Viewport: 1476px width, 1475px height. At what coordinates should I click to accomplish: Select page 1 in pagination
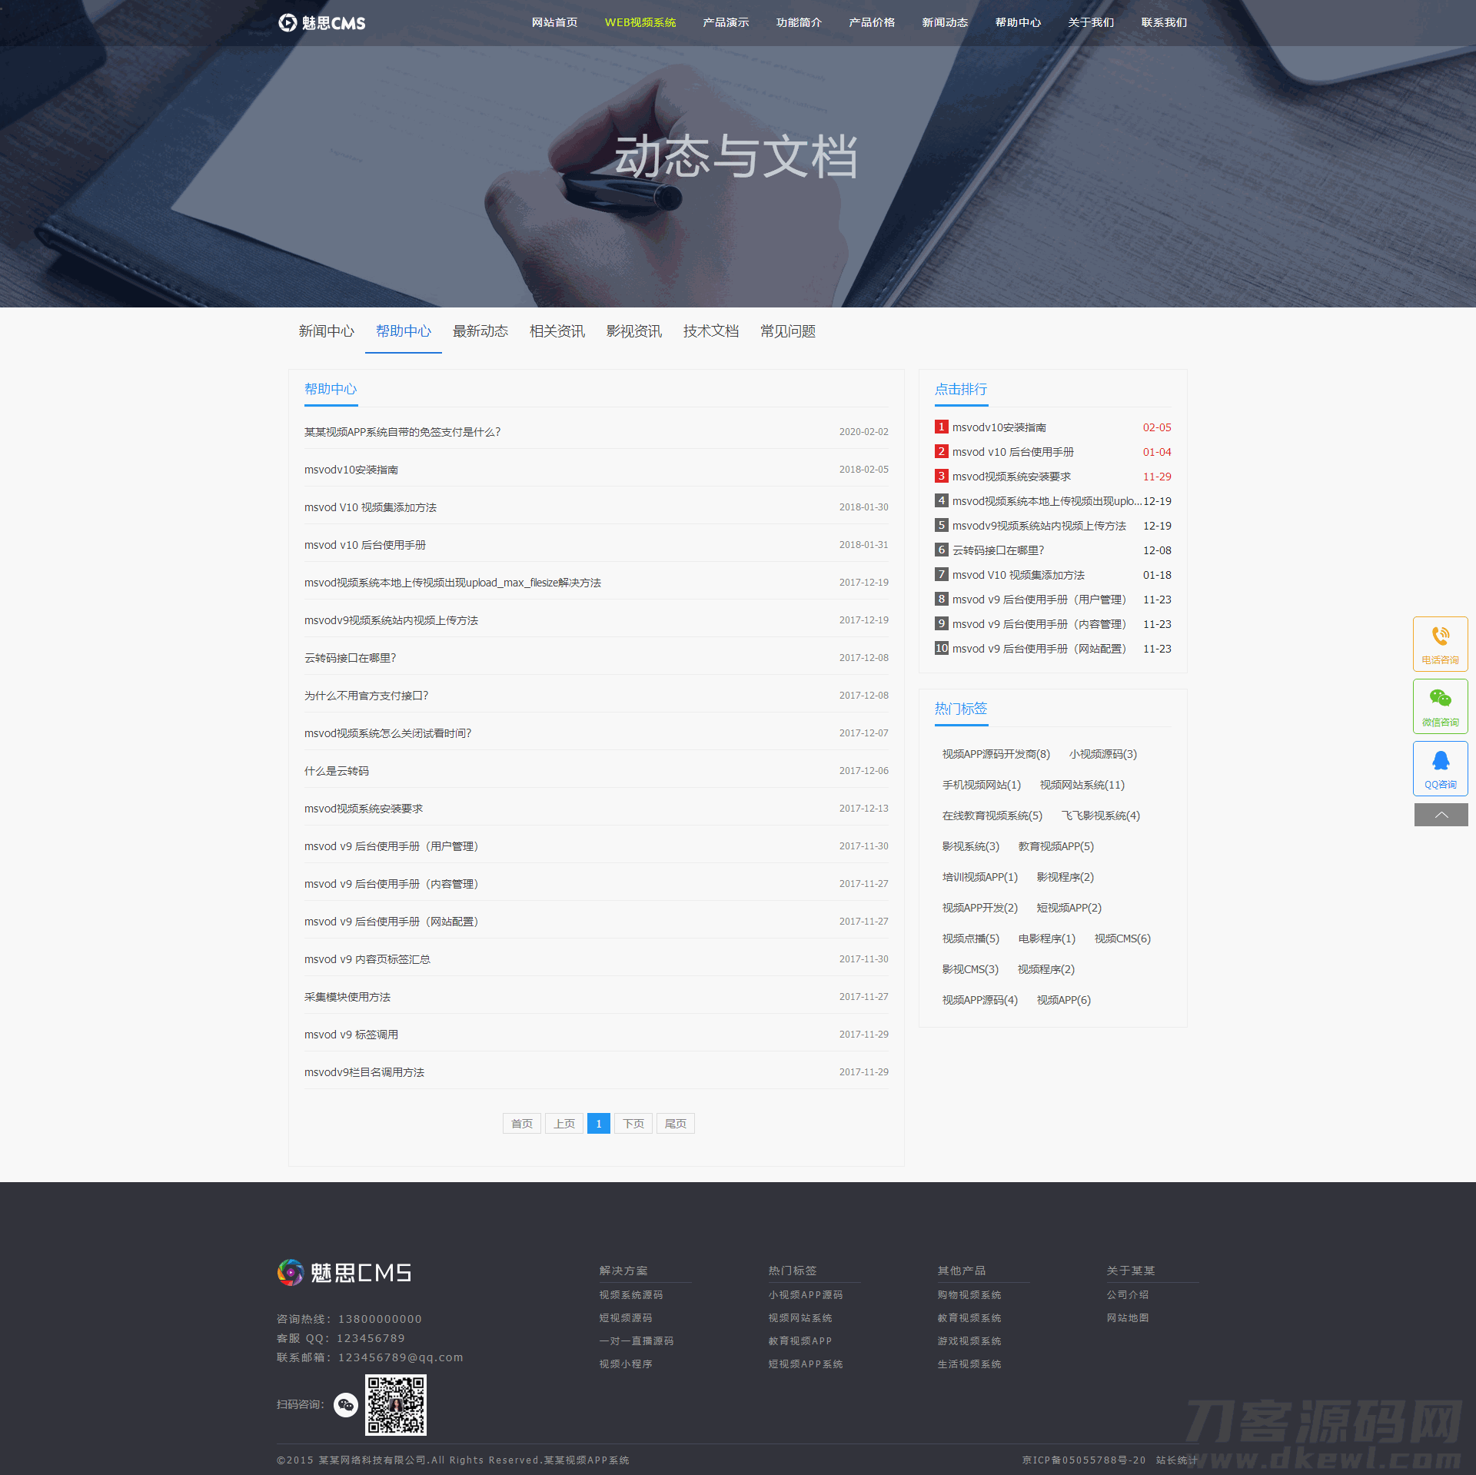click(x=598, y=1124)
